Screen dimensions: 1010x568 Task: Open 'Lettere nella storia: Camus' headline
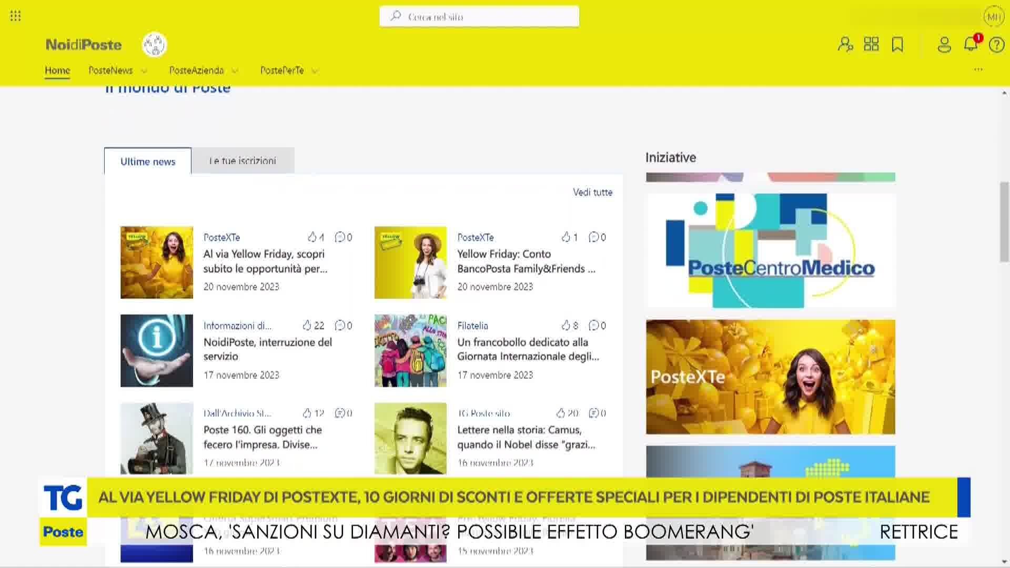(526, 437)
